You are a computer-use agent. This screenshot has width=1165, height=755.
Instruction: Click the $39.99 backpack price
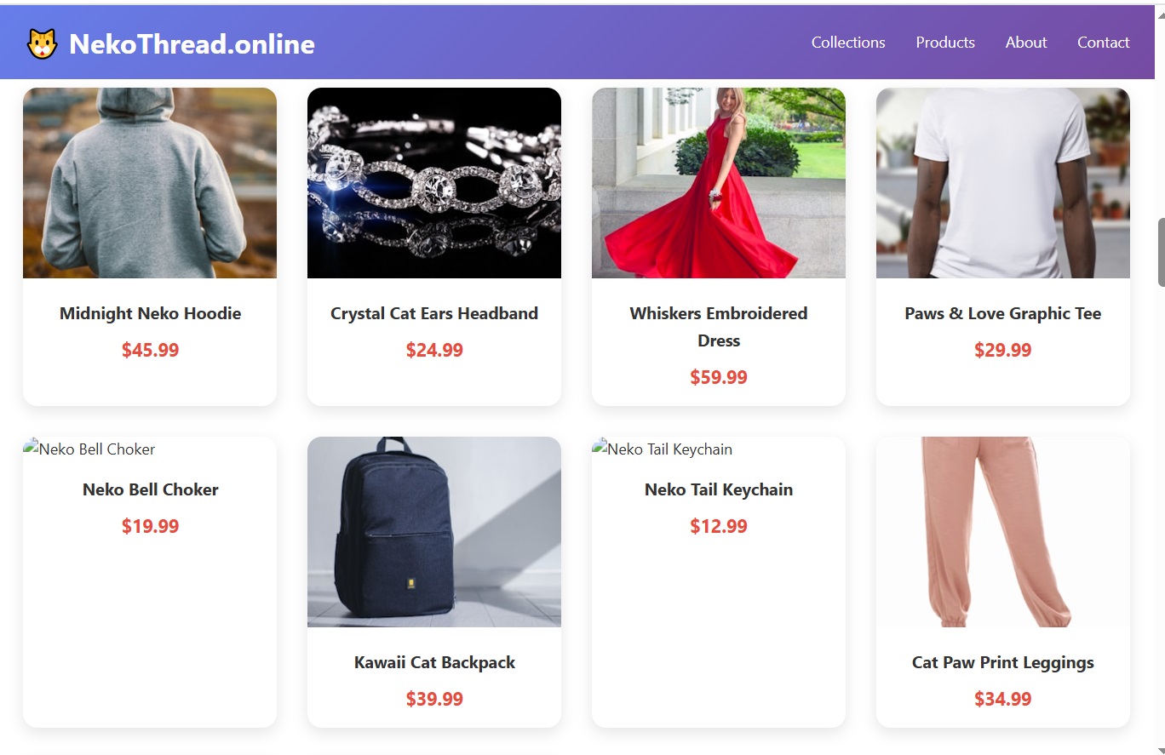click(434, 699)
